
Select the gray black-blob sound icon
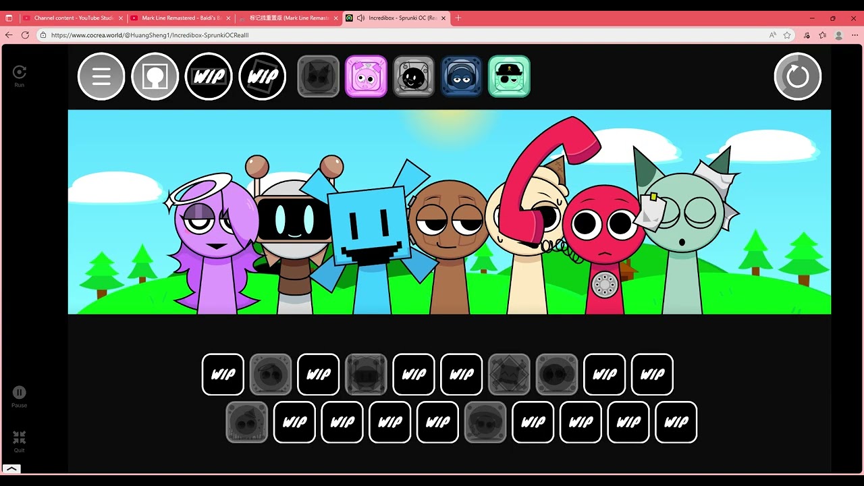pos(414,76)
